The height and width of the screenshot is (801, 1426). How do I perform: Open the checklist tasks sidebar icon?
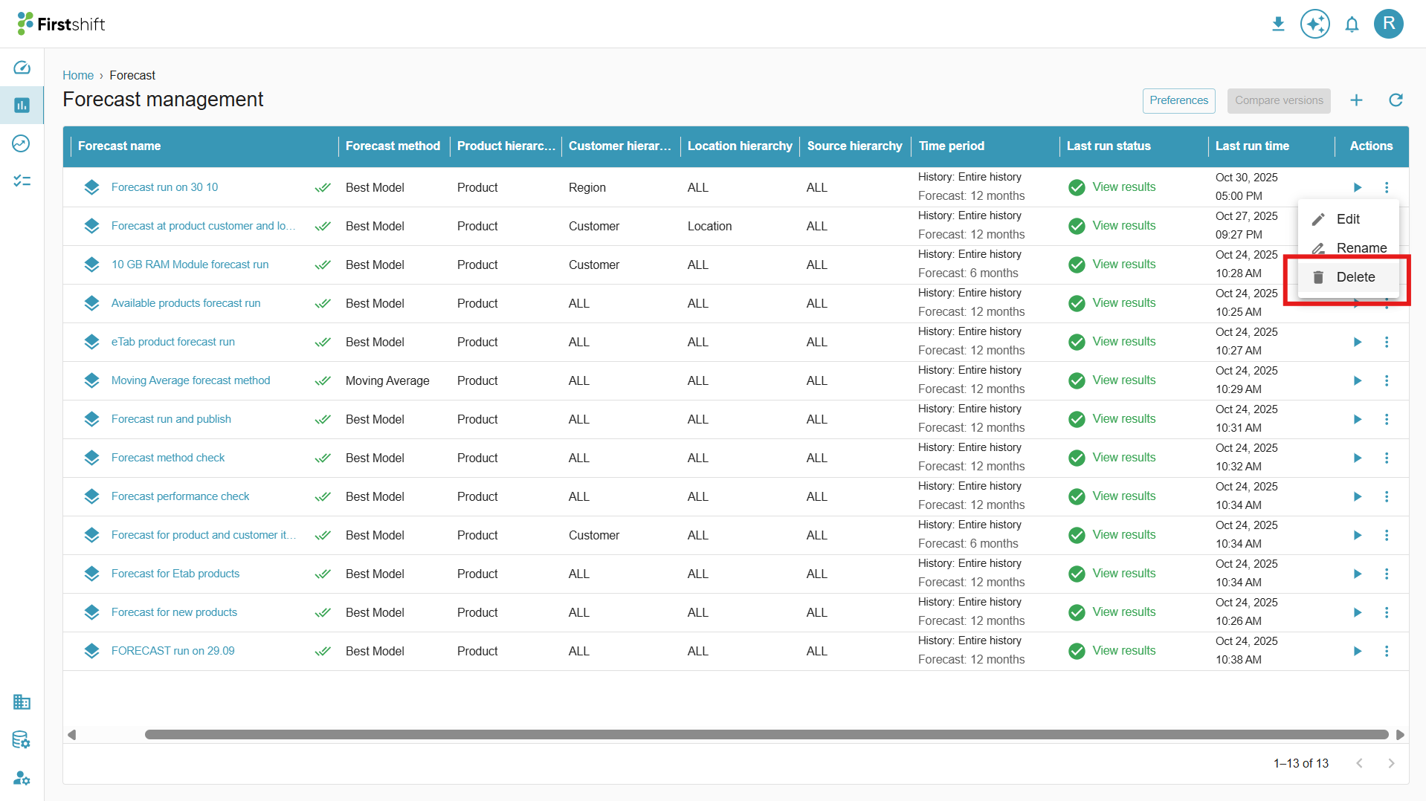(x=22, y=181)
